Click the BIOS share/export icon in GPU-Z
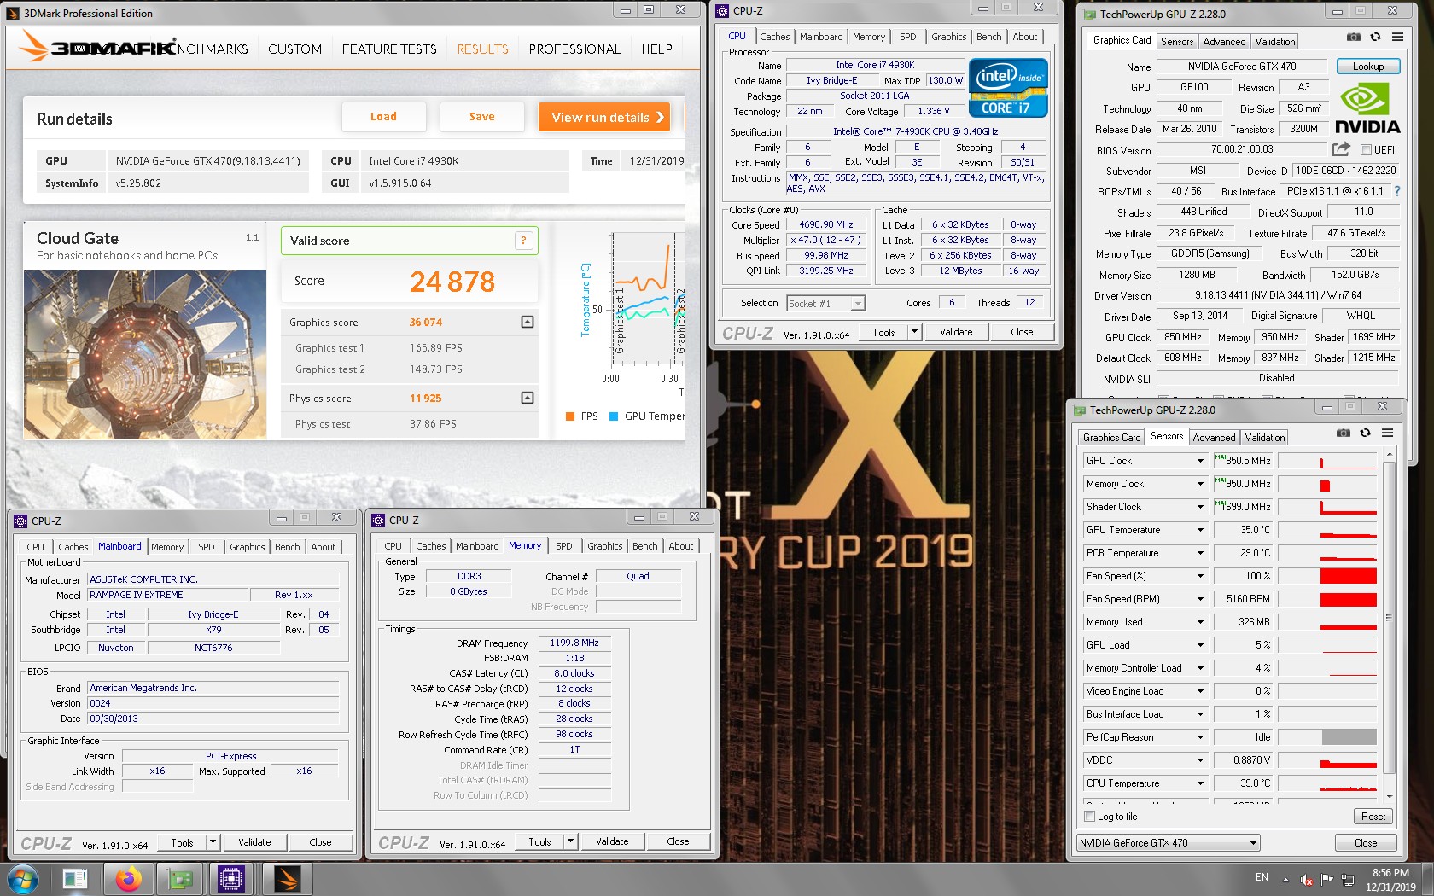 point(1341,149)
